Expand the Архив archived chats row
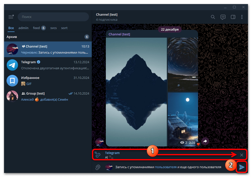 tap(48, 37)
